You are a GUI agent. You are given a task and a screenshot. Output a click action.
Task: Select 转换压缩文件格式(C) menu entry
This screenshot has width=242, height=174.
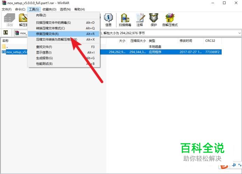coord(64,28)
